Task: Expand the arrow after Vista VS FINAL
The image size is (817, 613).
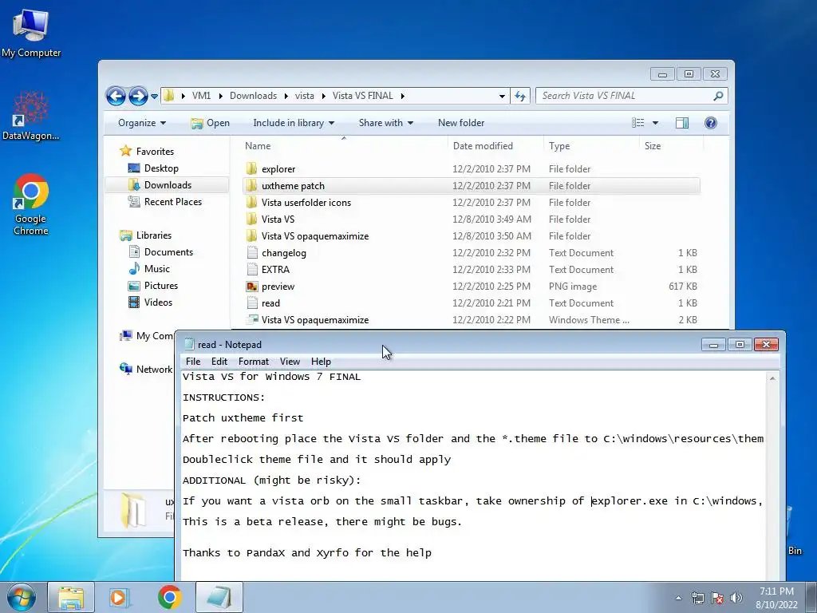Action: click(403, 96)
